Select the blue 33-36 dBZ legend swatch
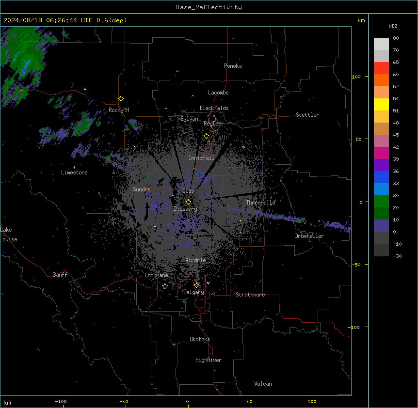Viewport: 418px width, 408px height. click(x=381, y=177)
